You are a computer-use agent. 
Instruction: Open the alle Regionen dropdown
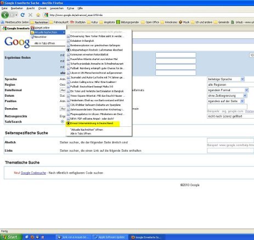tap(230, 85)
